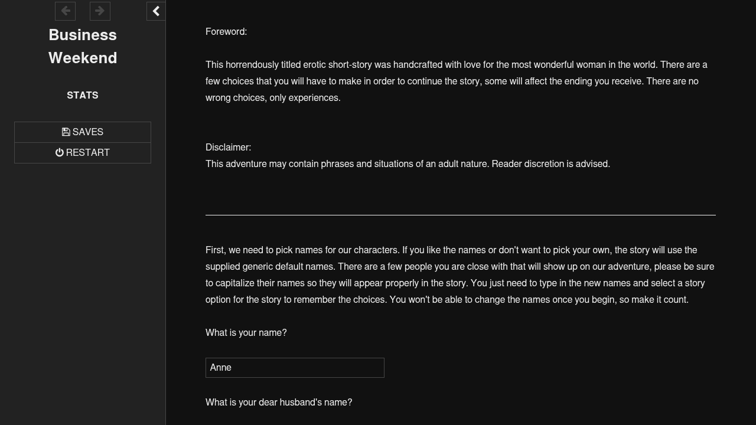Click the word Business in the title

[x=83, y=35]
